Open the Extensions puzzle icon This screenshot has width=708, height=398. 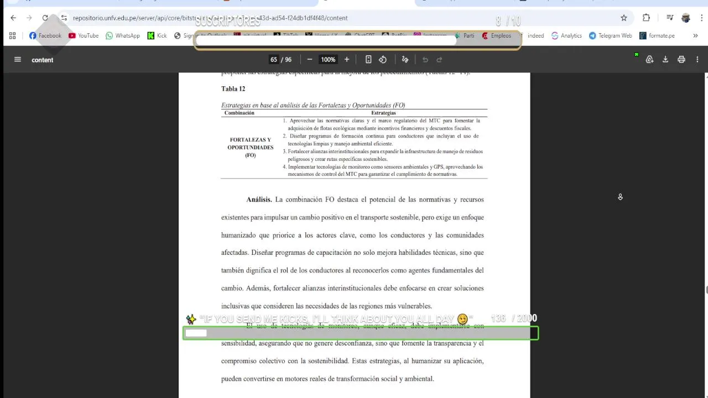(646, 18)
